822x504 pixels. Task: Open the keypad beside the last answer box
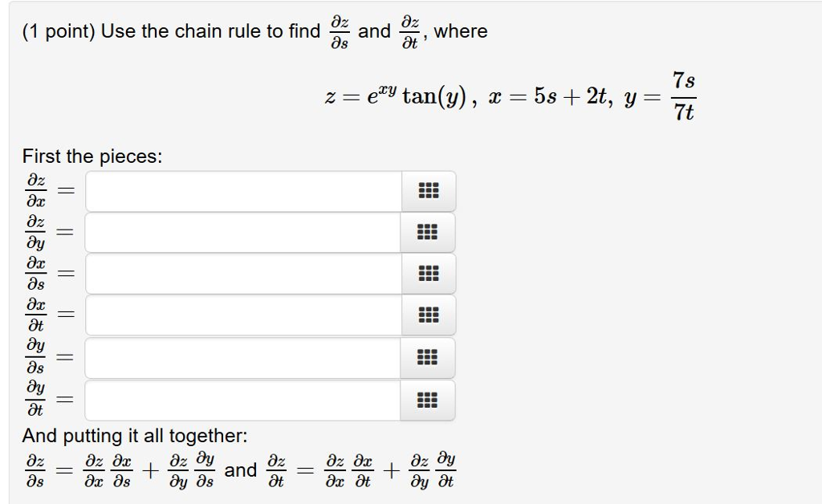(429, 399)
